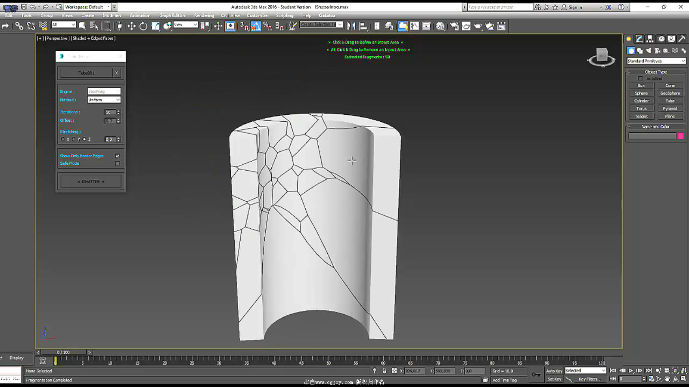Click the Play Animation button
The image size is (689, 387).
(631, 371)
